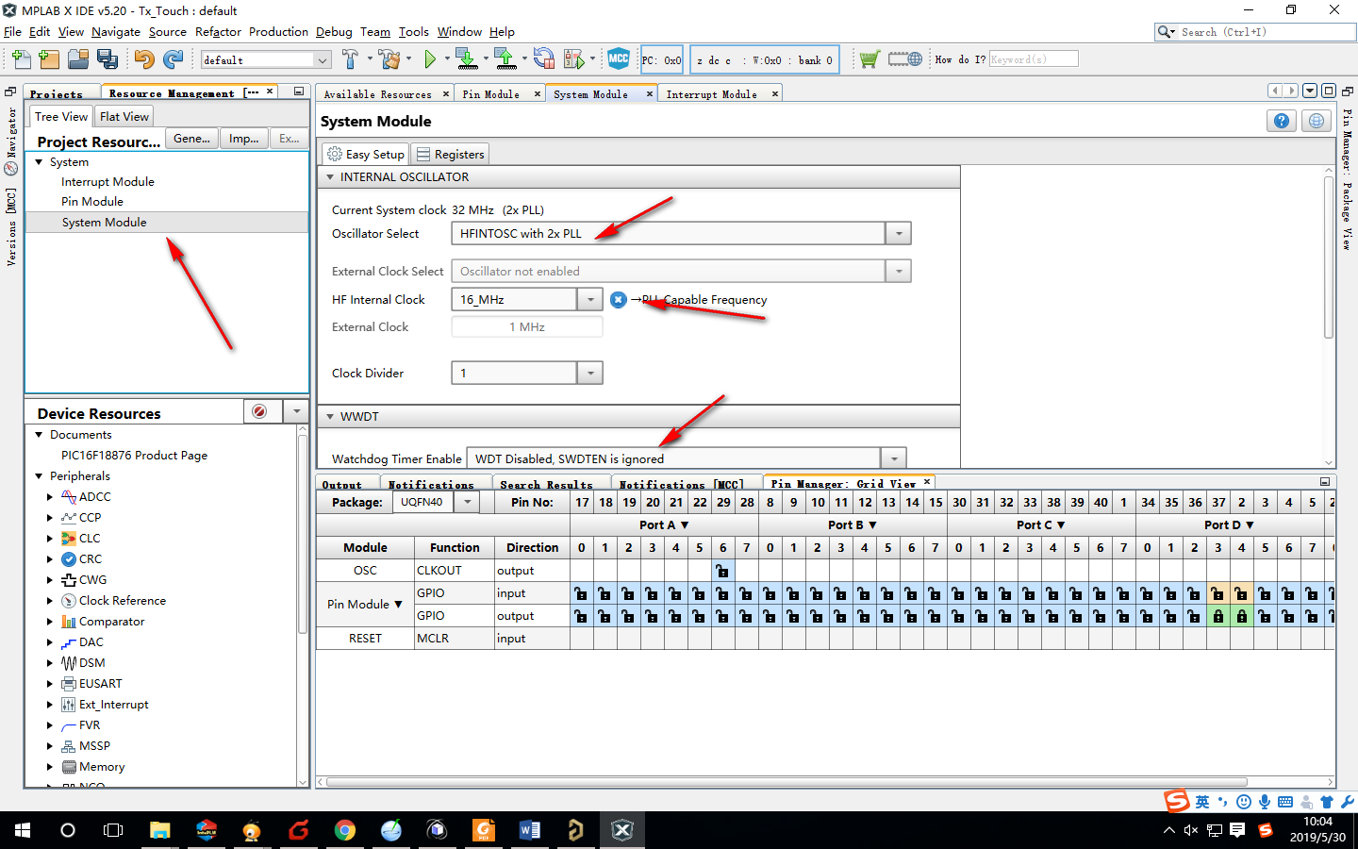Click the Hold in Reset icon

coord(544,59)
